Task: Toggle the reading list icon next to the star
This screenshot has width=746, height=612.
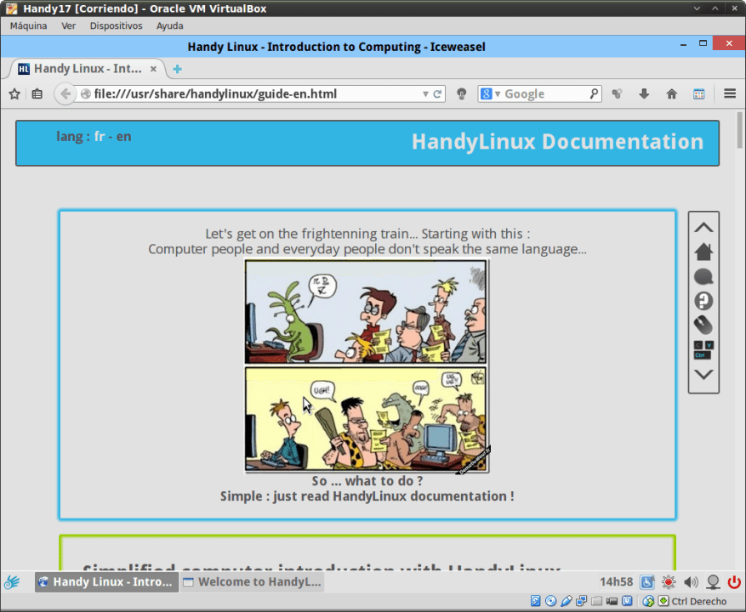Action: [37, 93]
